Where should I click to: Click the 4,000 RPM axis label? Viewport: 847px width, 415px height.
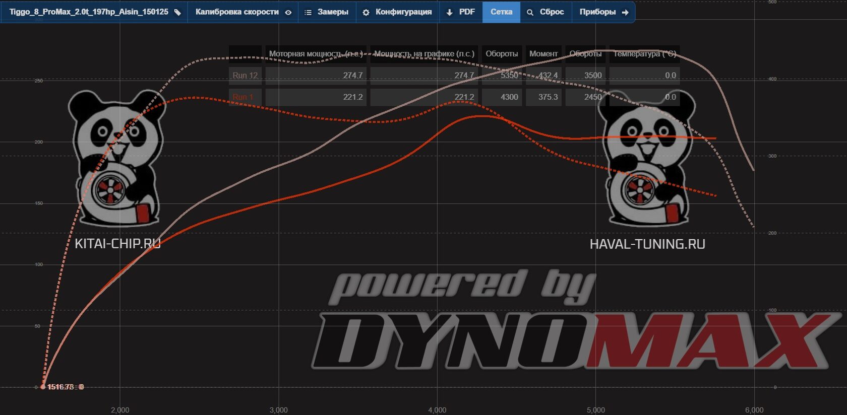tap(437, 410)
